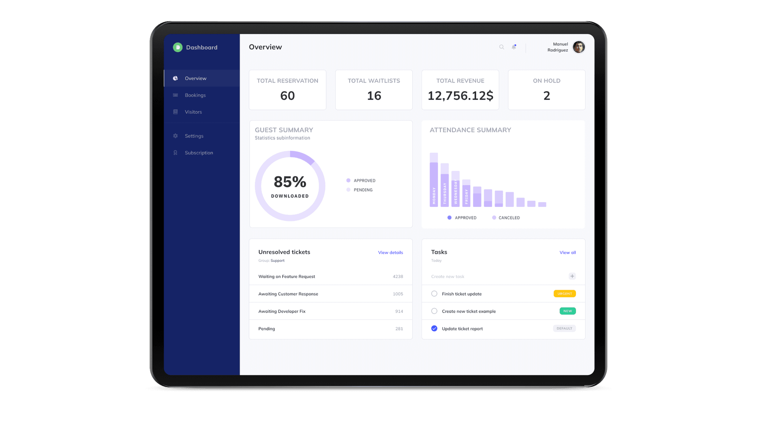The height and width of the screenshot is (433, 758).
Task: Toggle the Create new ticket example checkbox
Action: point(433,311)
